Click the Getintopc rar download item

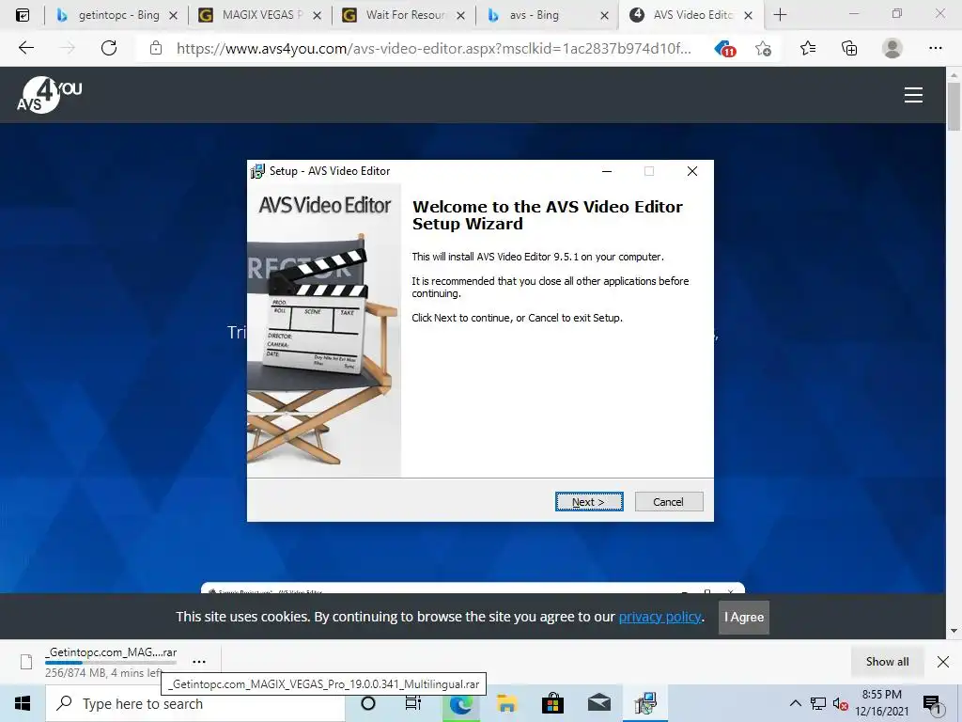(x=111, y=662)
